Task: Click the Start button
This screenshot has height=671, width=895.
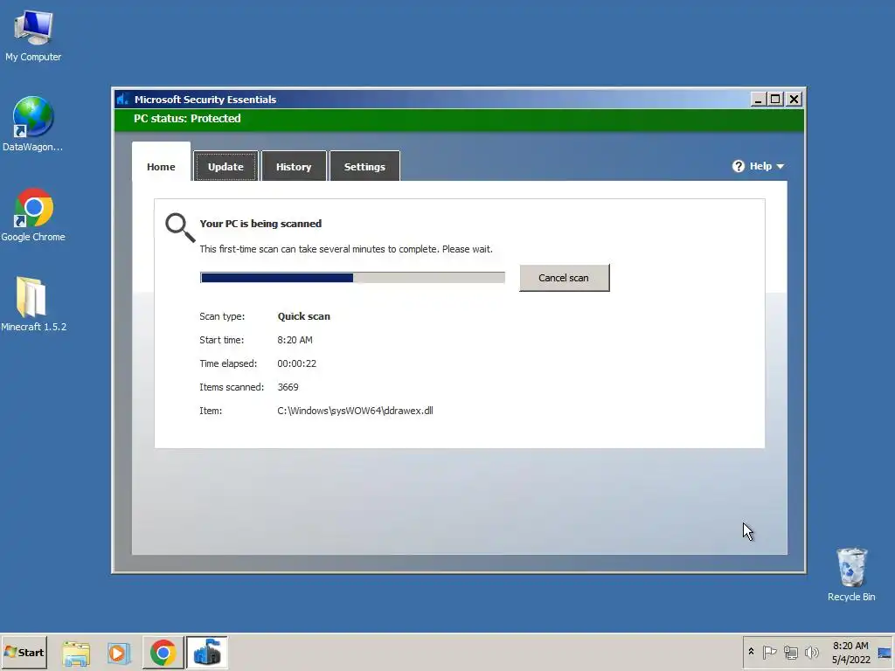Action: point(24,652)
